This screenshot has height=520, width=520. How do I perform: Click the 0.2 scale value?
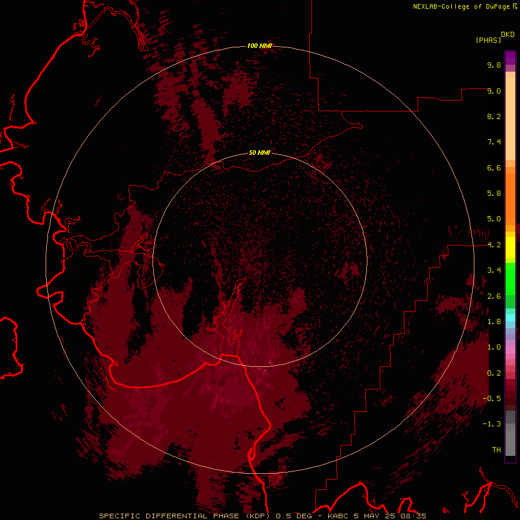point(494,373)
